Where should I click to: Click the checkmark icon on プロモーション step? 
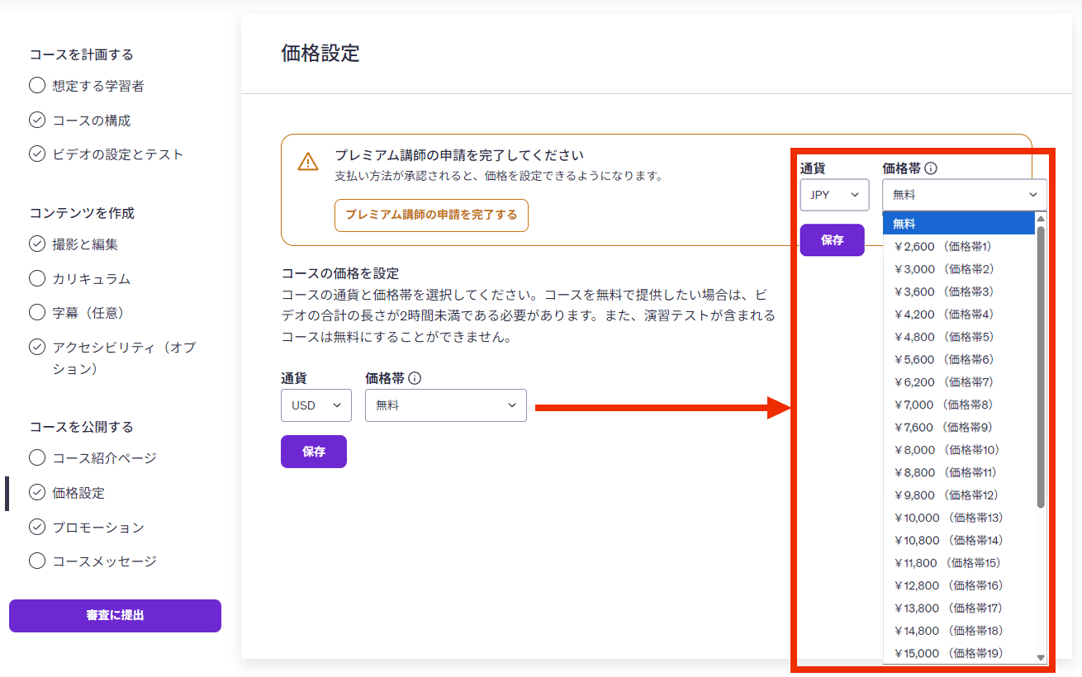click(x=37, y=527)
